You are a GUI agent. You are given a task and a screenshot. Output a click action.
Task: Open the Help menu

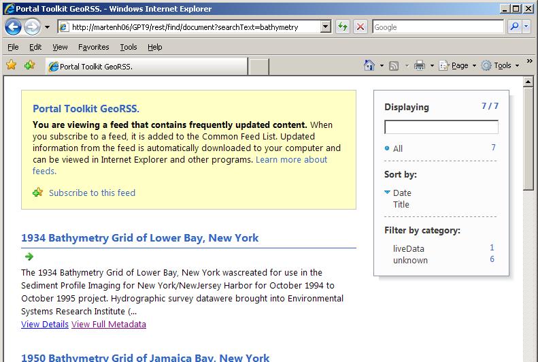pyautogui.click(x=155, y=47)
